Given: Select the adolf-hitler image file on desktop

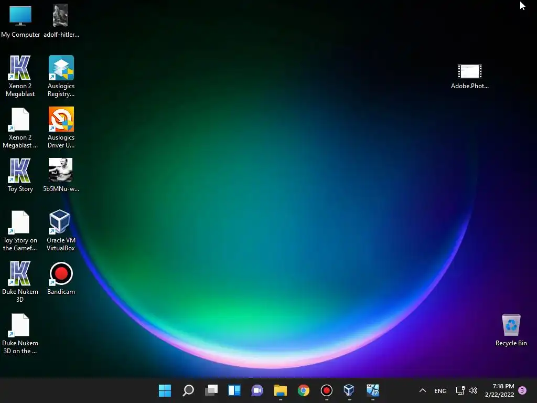Looking at the screenshot, I should coord(61,21).
